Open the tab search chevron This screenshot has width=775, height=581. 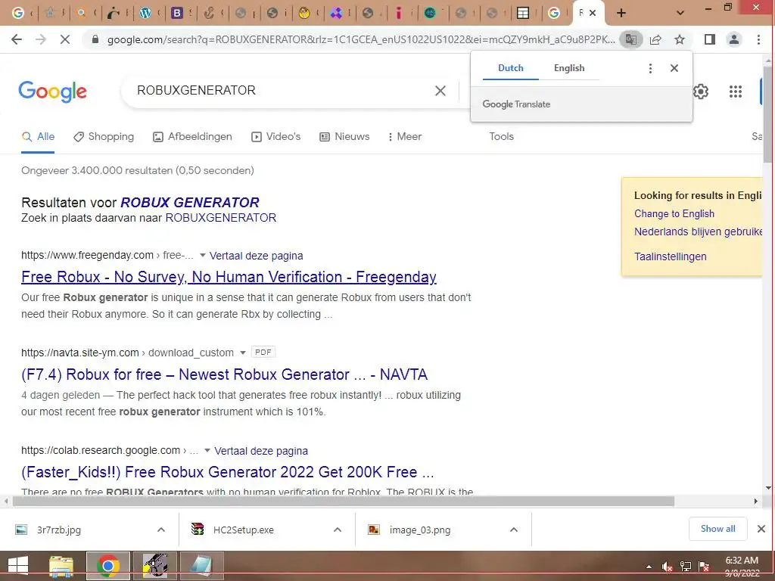[x=680, y=13]
